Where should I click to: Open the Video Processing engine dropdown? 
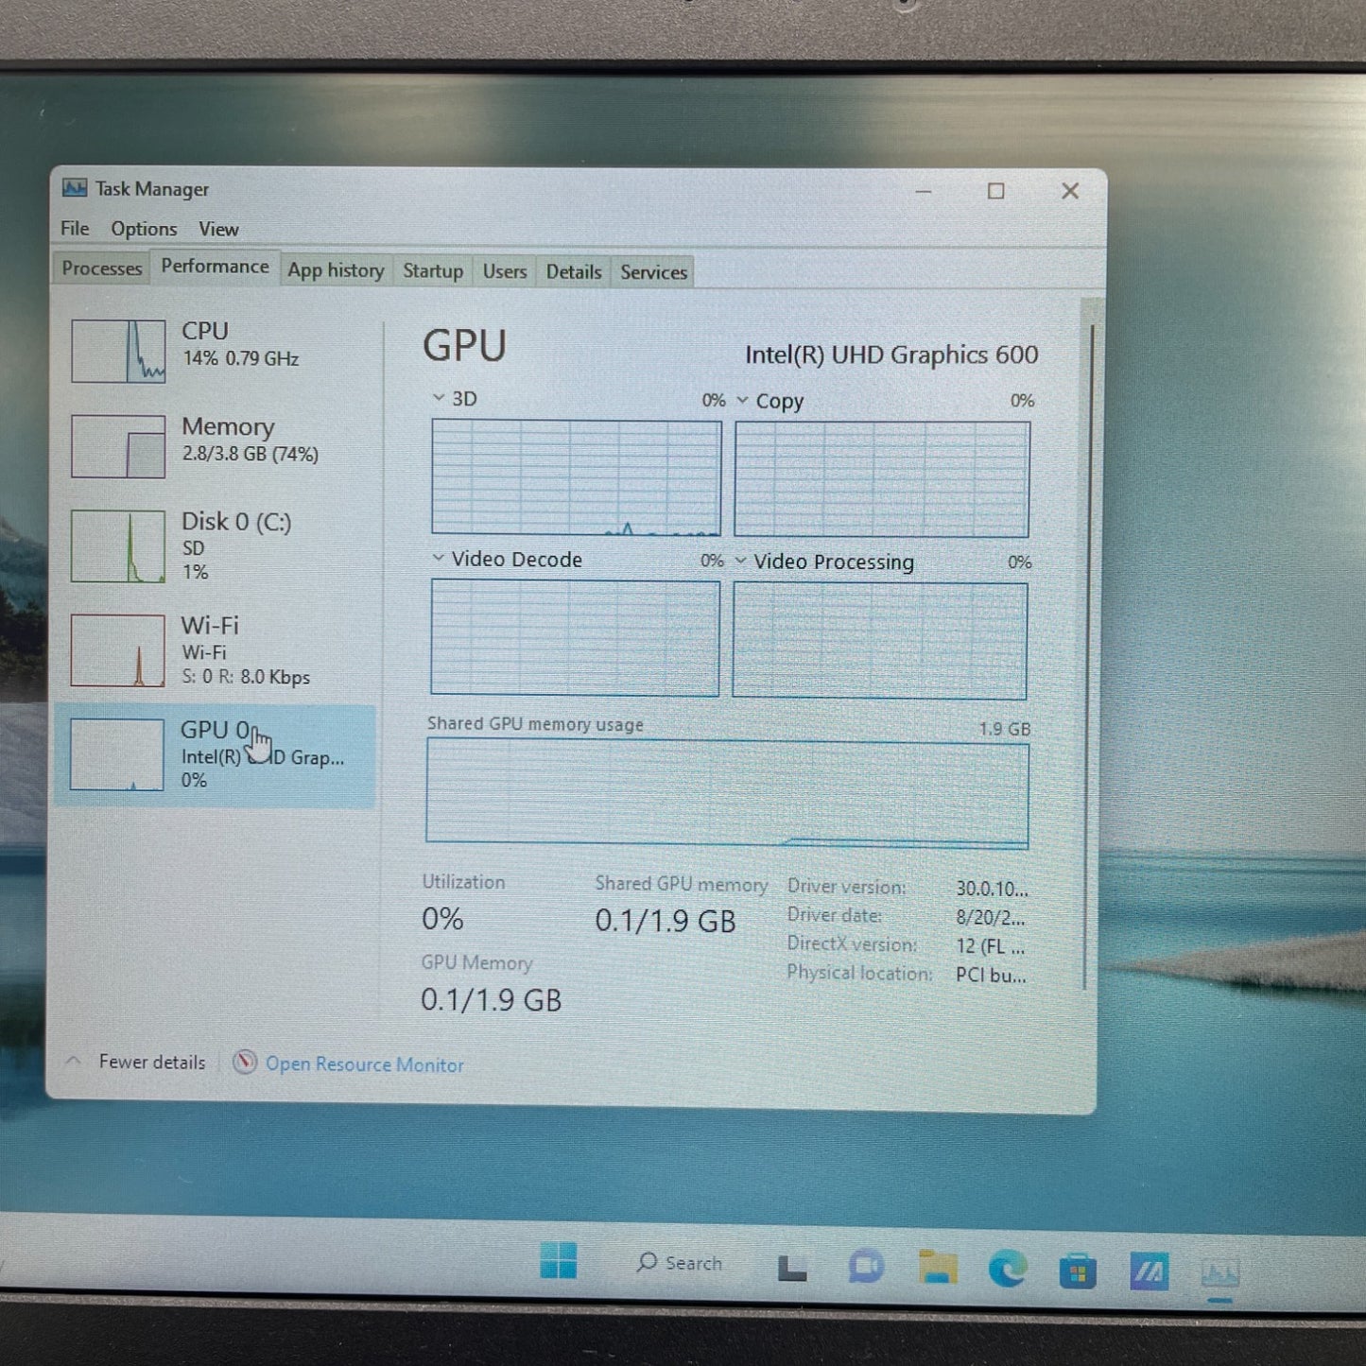(740, 560)
